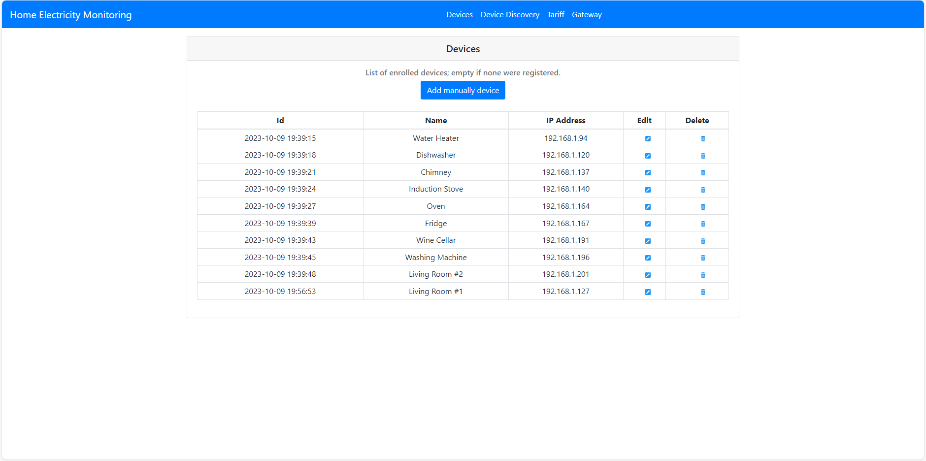Edit the Living Room #2 device
The image size is (926, 461).
648,274
